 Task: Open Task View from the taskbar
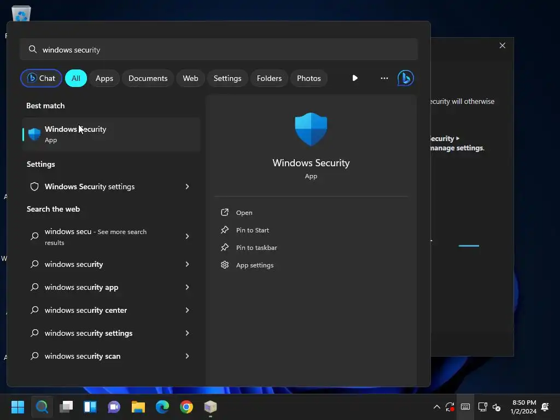66,407
